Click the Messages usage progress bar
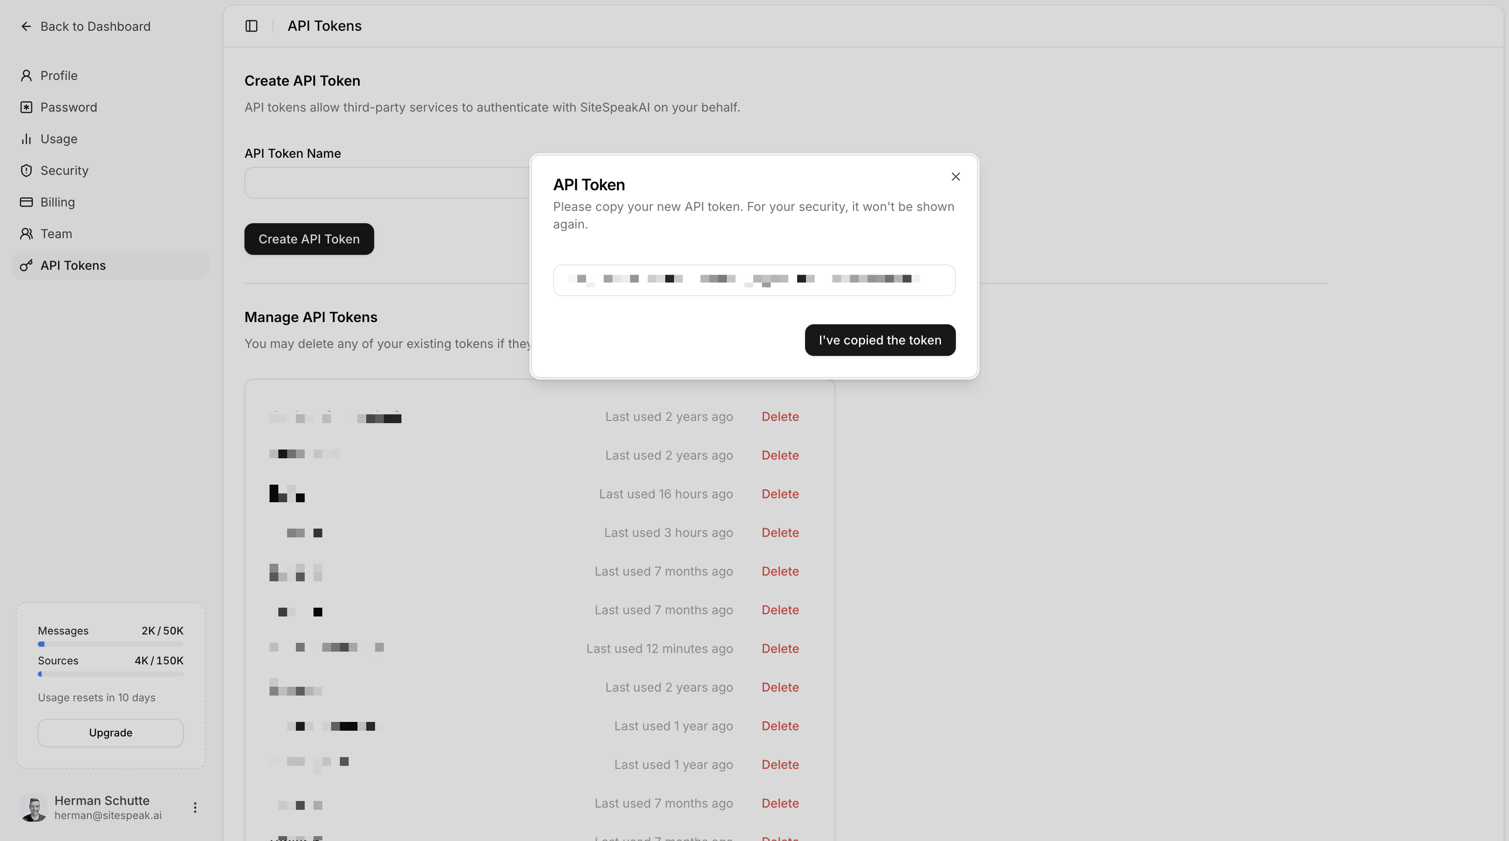This screenshot has height=841, width=1509. [x=110, y=644]
